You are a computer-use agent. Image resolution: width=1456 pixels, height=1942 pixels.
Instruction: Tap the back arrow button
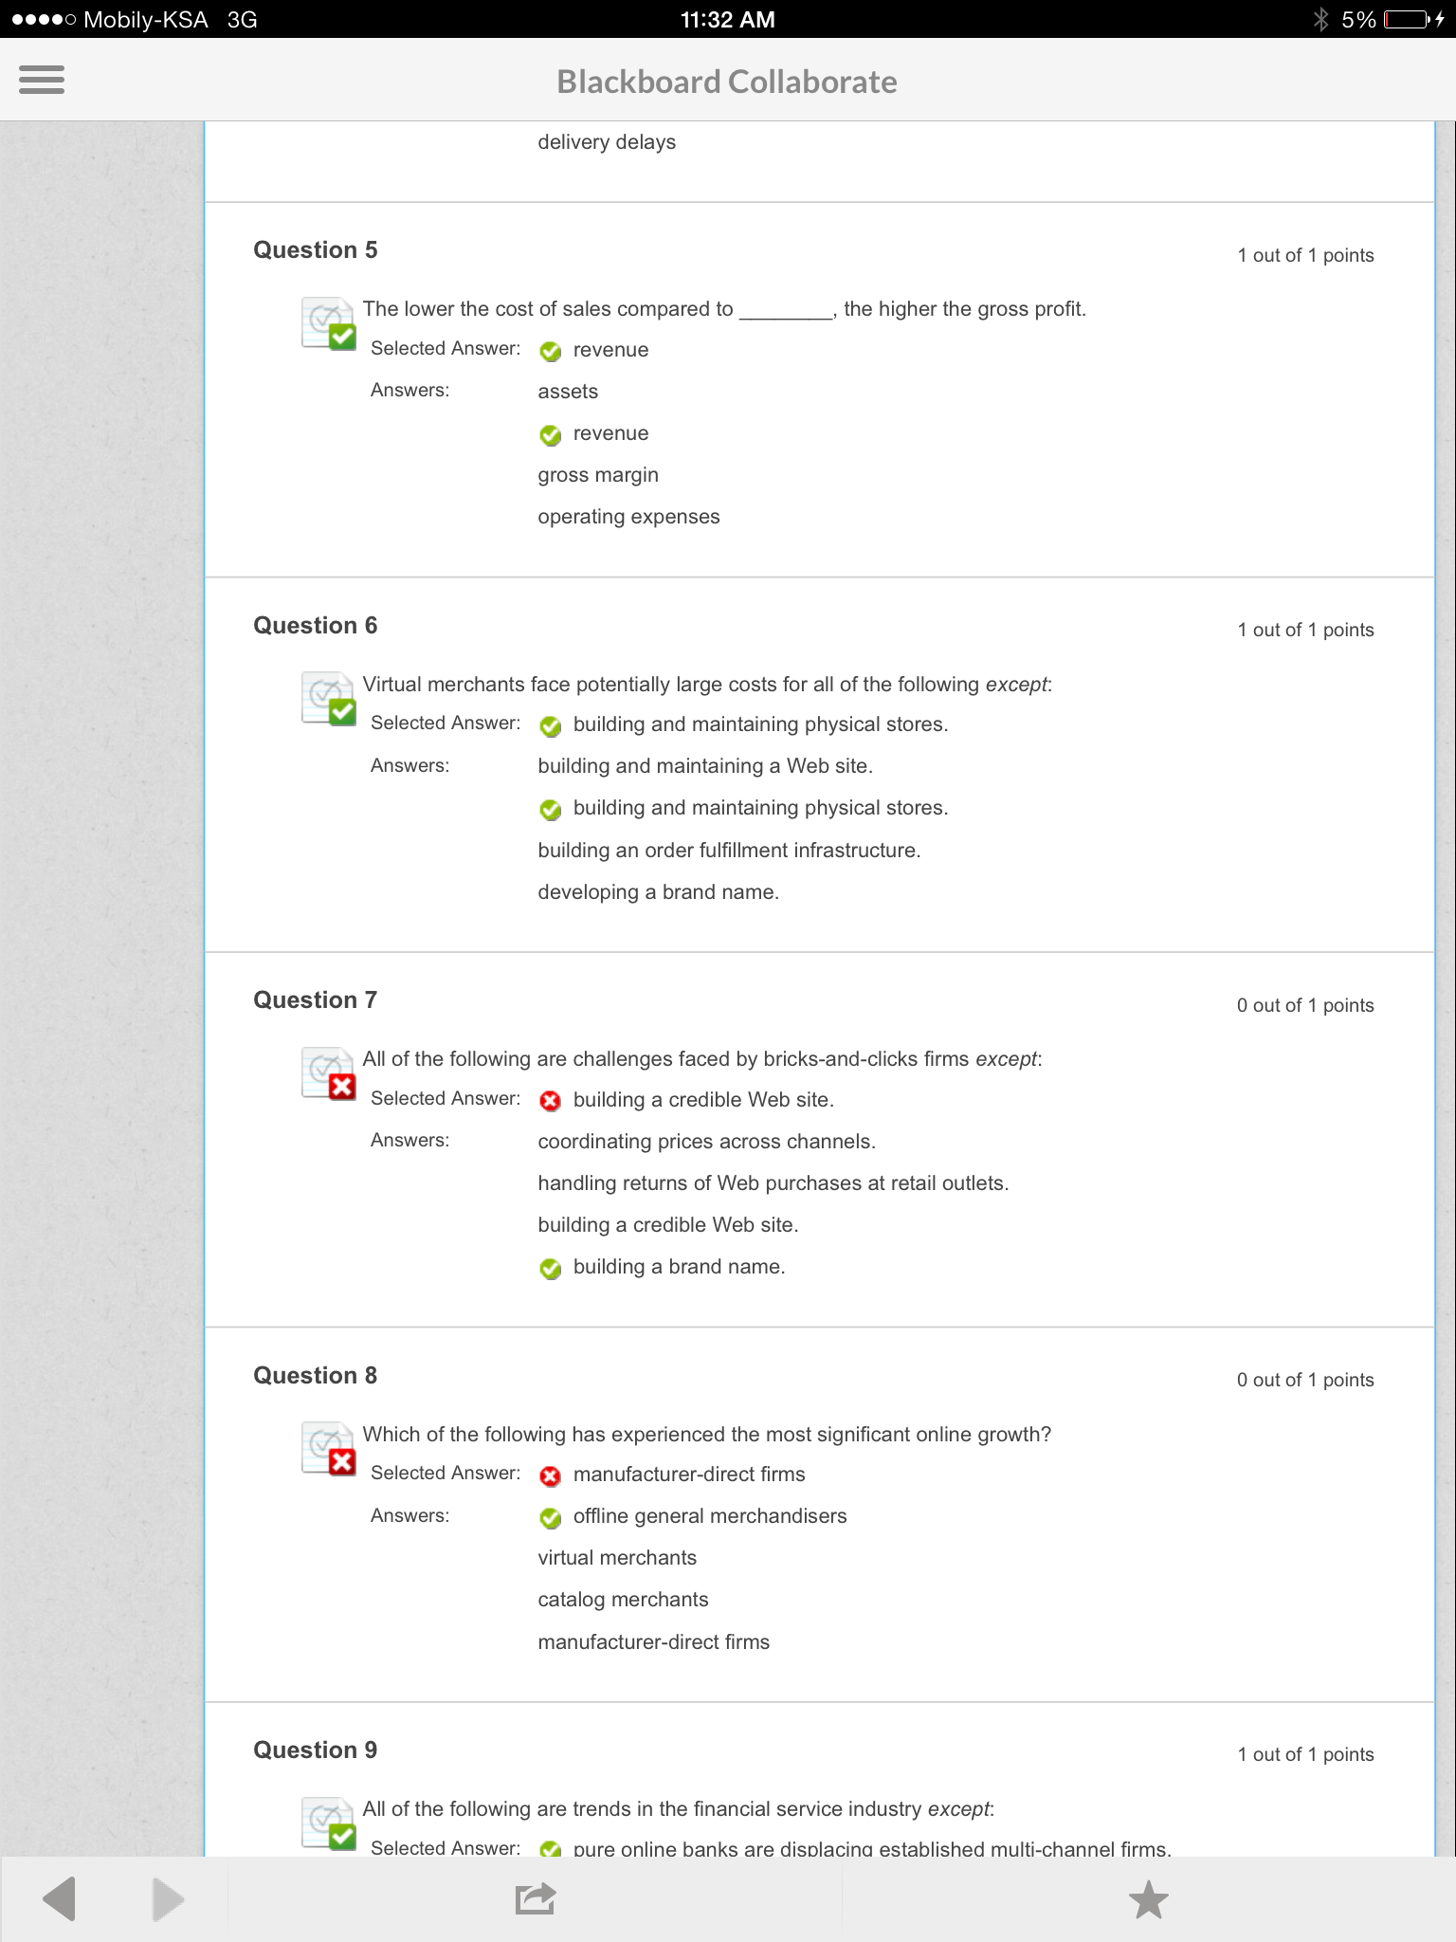coord(60,1899)
